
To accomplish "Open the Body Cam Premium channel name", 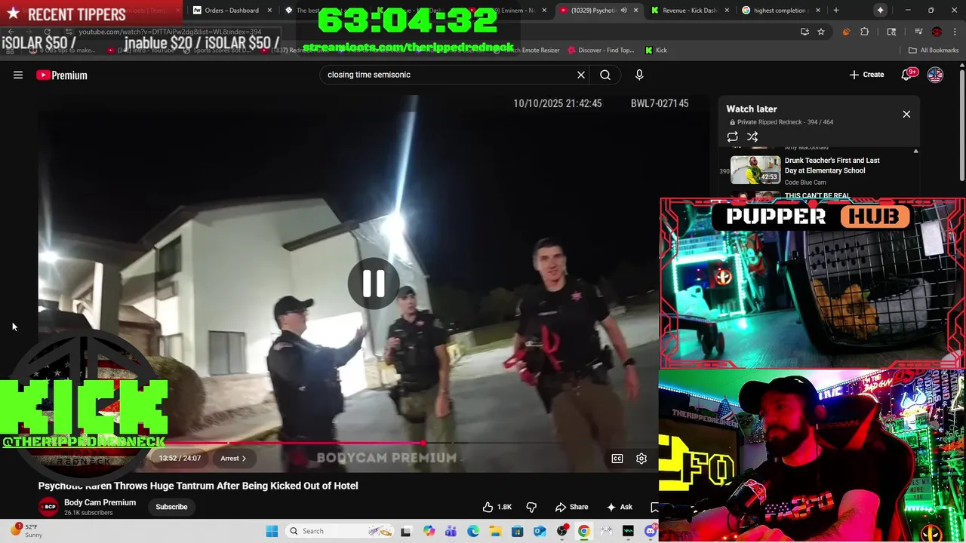I will point(100,502).
